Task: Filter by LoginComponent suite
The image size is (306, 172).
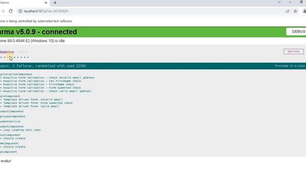Action: [x=10, y=96]
